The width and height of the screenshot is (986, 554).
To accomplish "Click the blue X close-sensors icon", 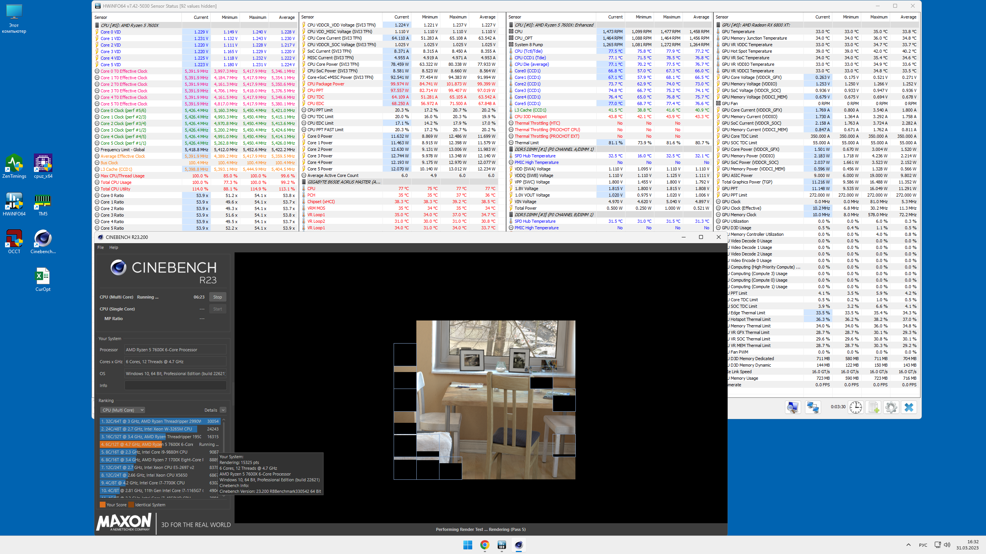I will click(909, 407).
